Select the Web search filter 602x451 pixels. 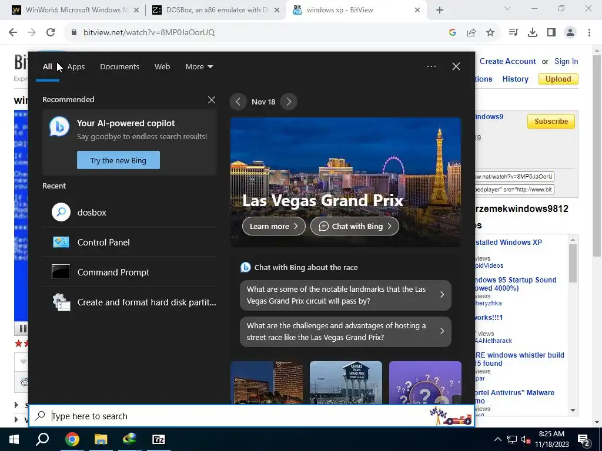[x=162, y=67]
